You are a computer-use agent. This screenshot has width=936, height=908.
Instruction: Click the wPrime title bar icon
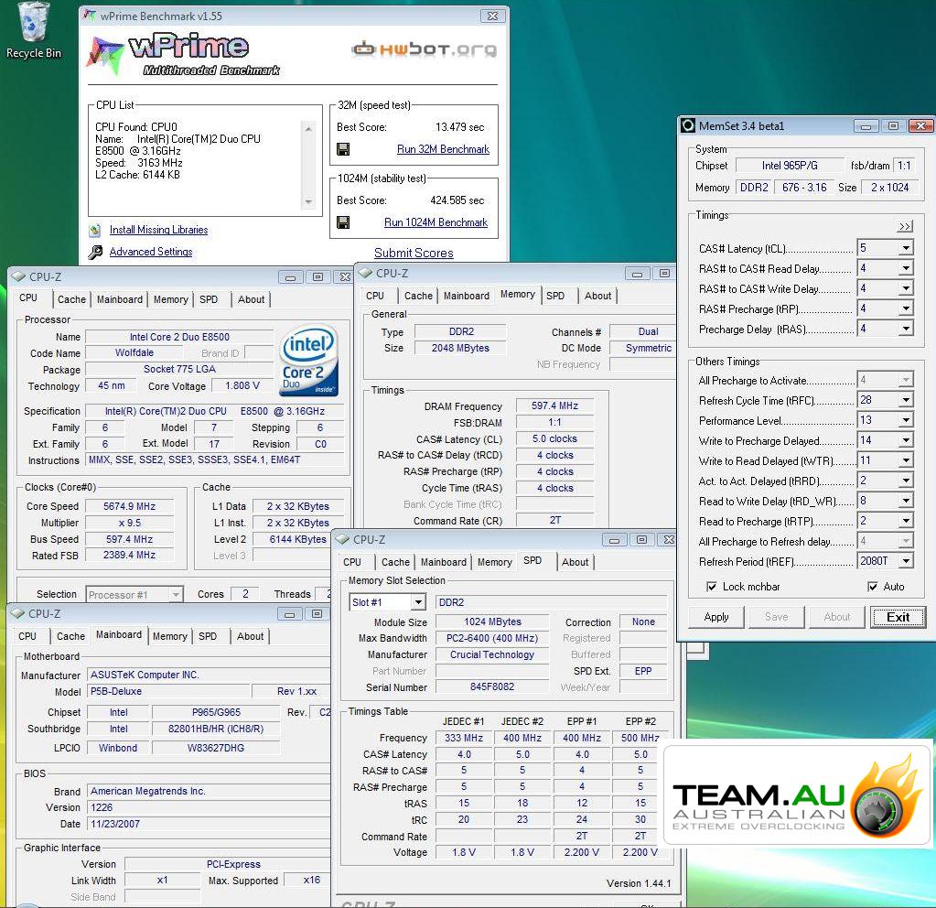90,16
